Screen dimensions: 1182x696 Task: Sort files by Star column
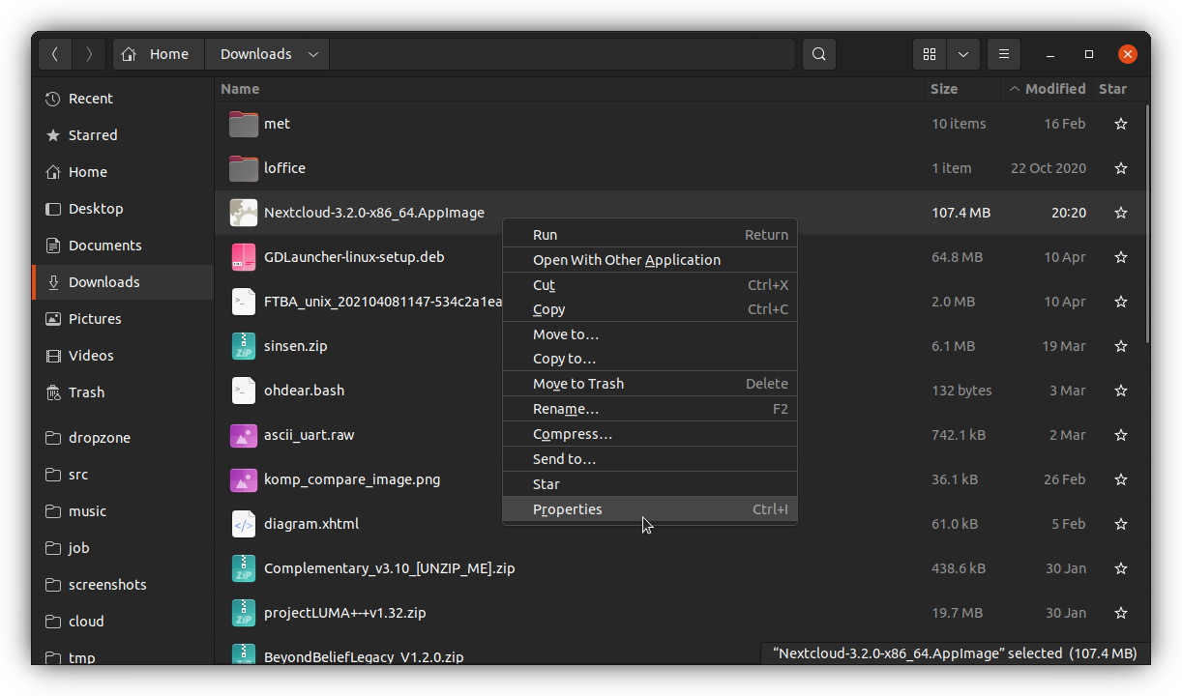[1113, 89]
